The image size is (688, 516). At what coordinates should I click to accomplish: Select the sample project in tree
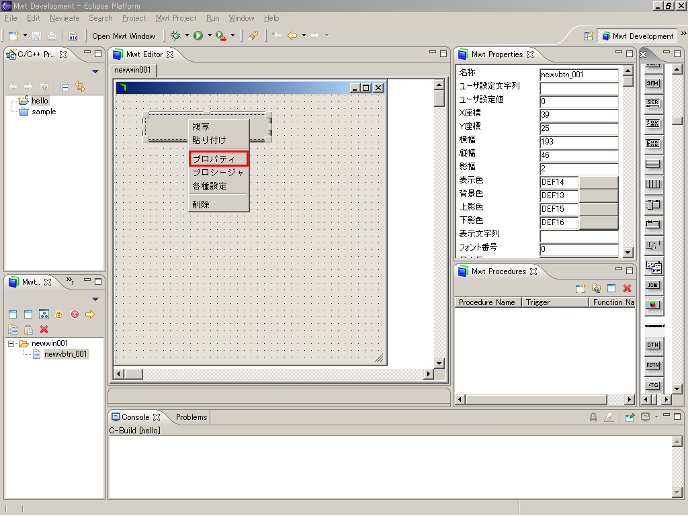tap(44, 112)
